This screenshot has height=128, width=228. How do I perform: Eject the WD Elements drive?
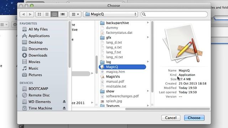64,102
